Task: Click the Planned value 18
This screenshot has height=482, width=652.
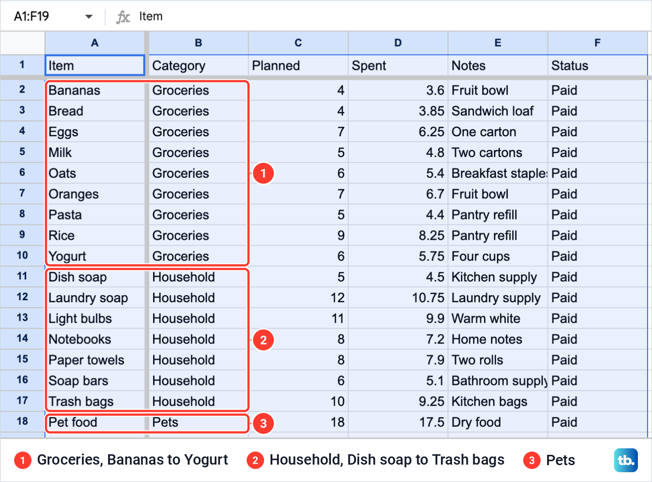Action: 298,422
